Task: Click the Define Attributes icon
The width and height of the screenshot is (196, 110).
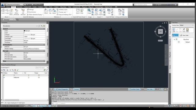Action: (x=16, y=12)
